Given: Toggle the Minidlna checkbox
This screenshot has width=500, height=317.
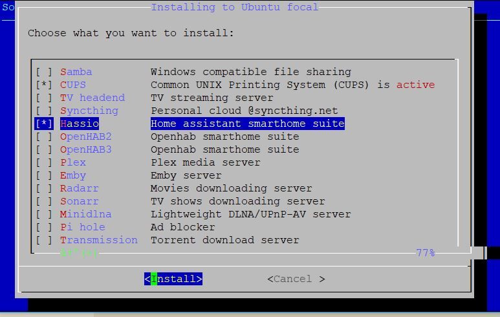Looking at the screenshot, I should [x=44, y=214].
